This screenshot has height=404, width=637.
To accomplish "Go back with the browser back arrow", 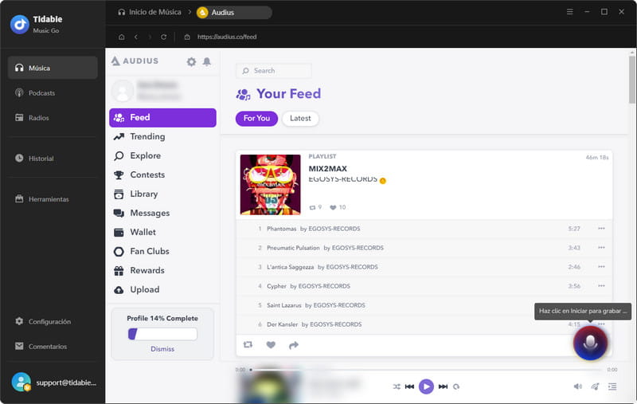I will coord(136,37).
